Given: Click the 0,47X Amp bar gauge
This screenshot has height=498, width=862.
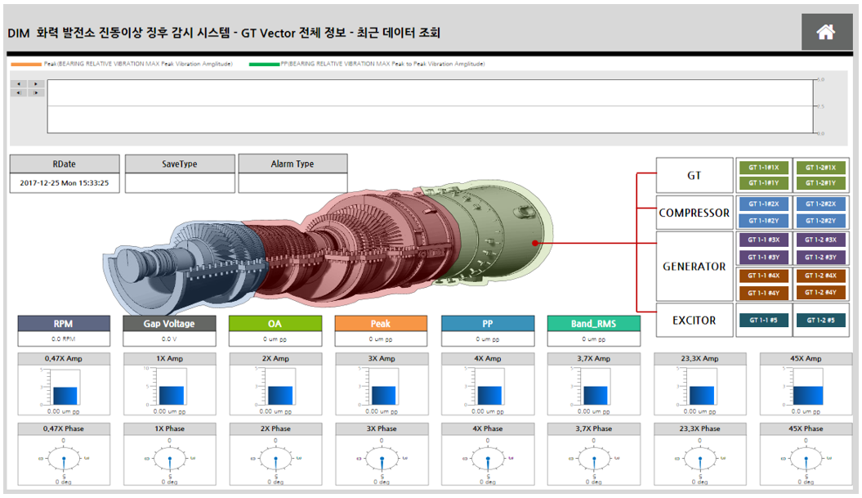Looking at the screenshot, I should coord(64,389).
